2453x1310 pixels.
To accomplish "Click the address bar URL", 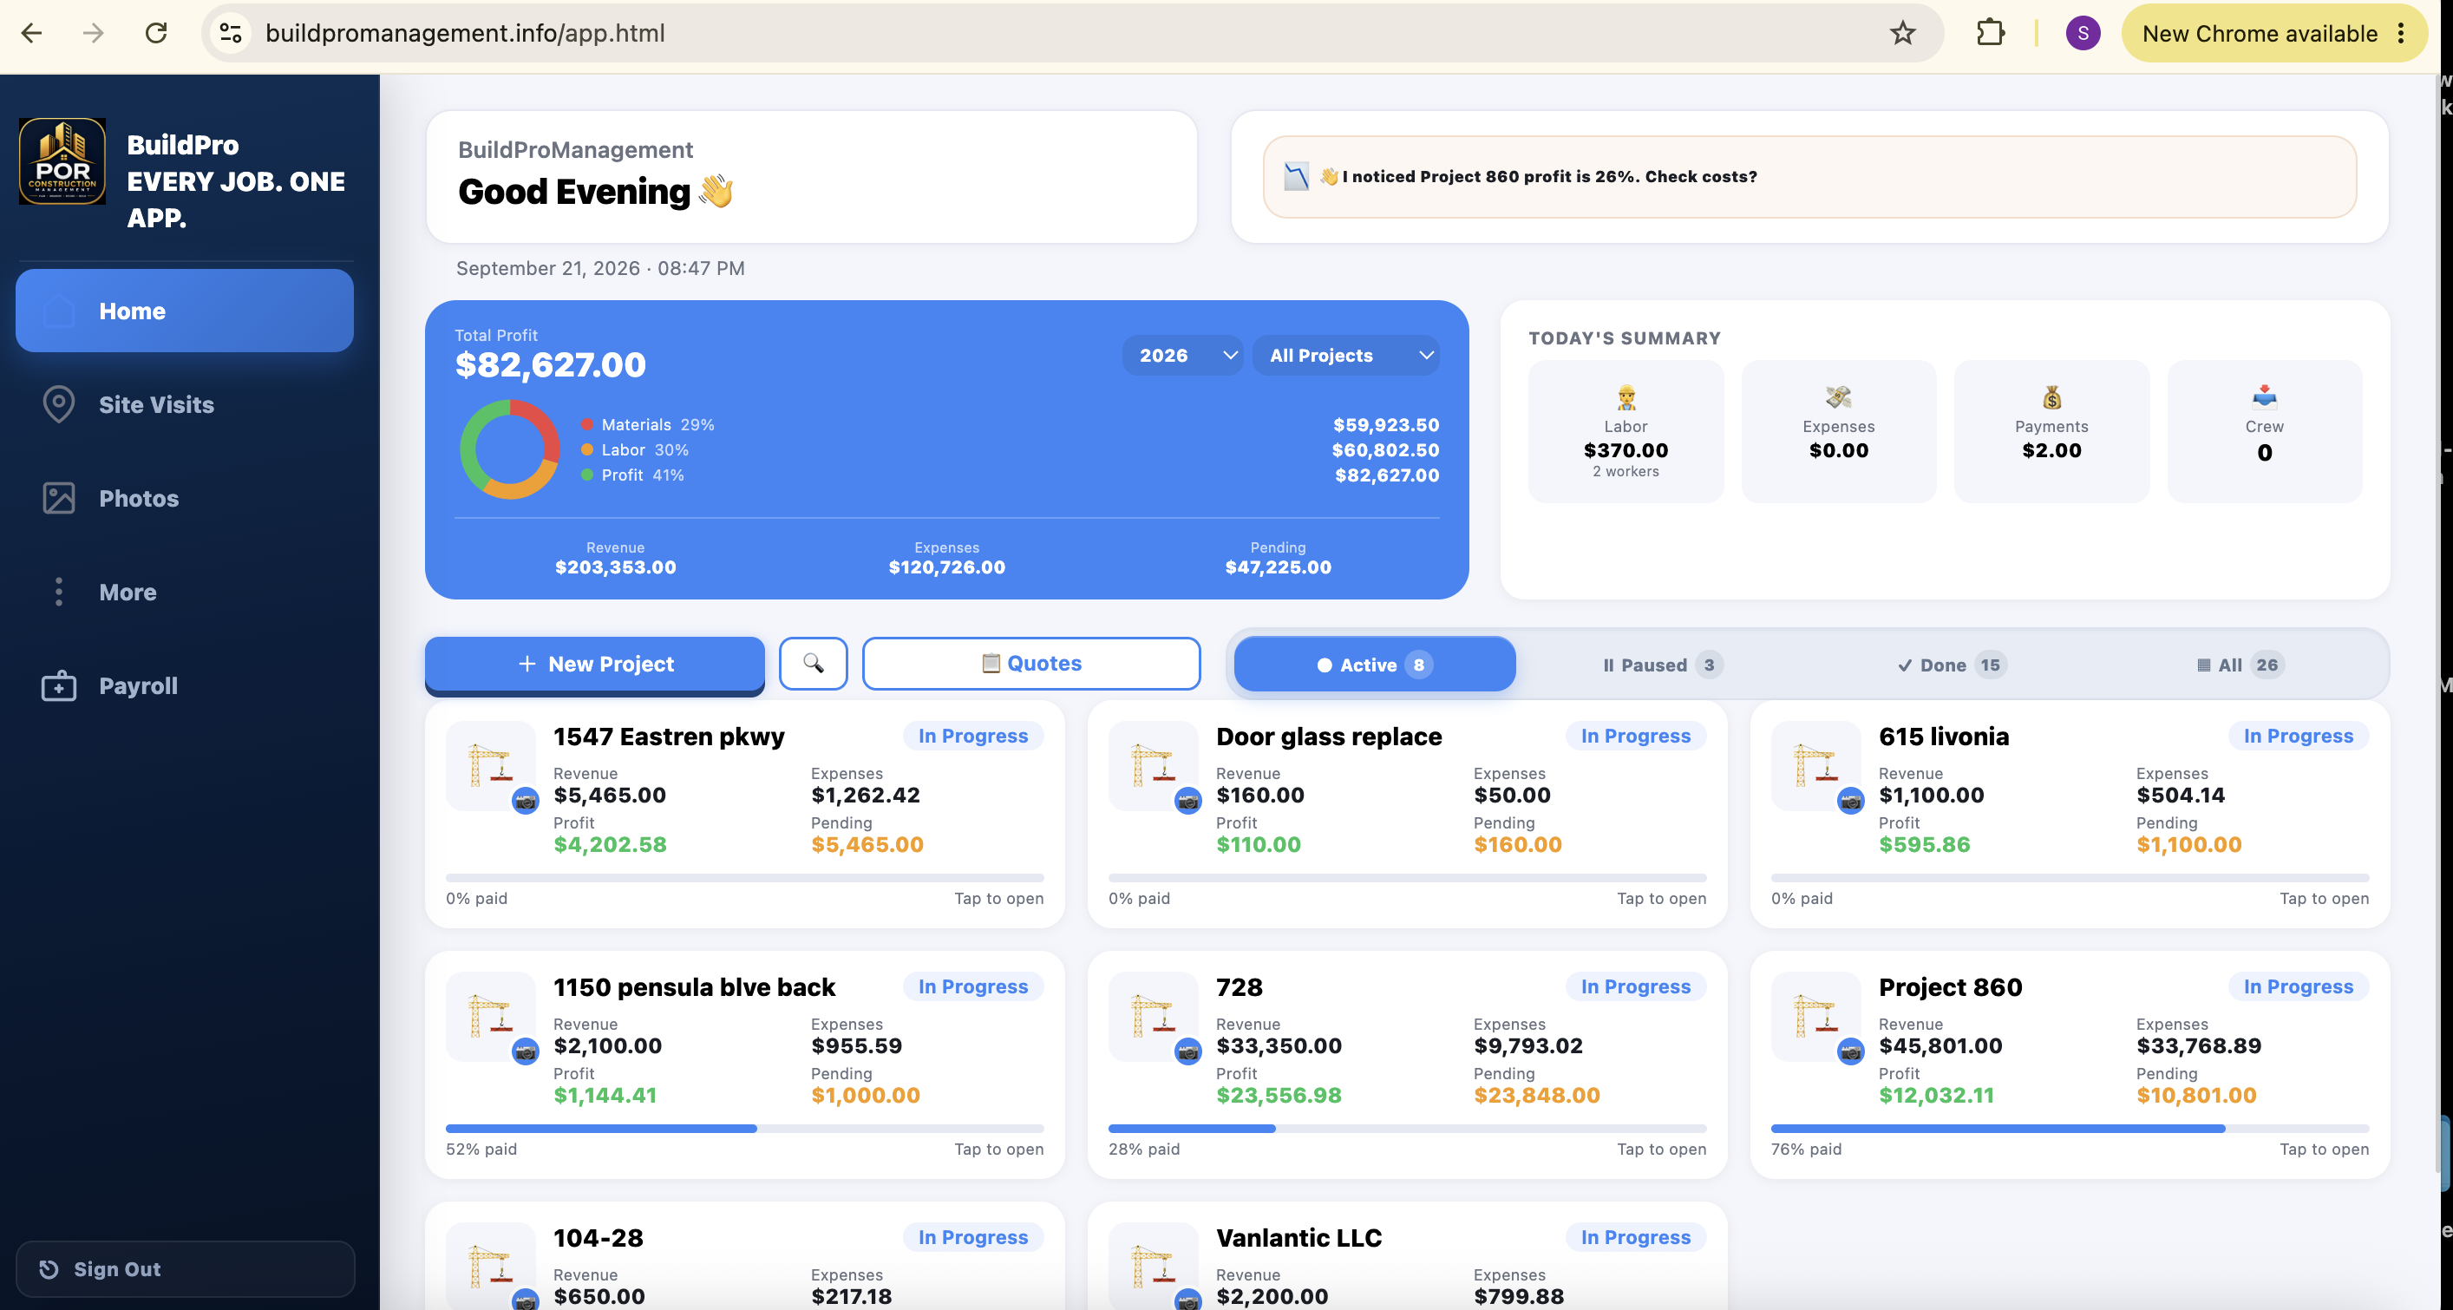I will 465,33.
